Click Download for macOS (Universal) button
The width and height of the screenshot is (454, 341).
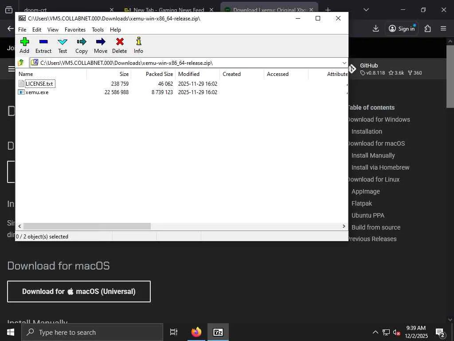[x=79, y=291]
